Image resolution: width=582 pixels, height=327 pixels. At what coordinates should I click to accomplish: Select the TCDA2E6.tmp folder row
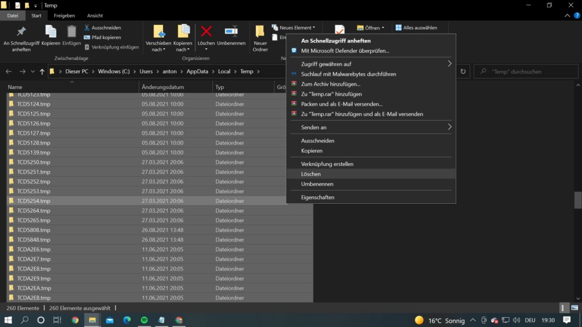(159, 249)
